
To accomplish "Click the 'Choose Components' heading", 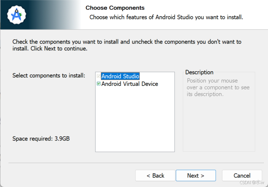I will tap(115, 8).
